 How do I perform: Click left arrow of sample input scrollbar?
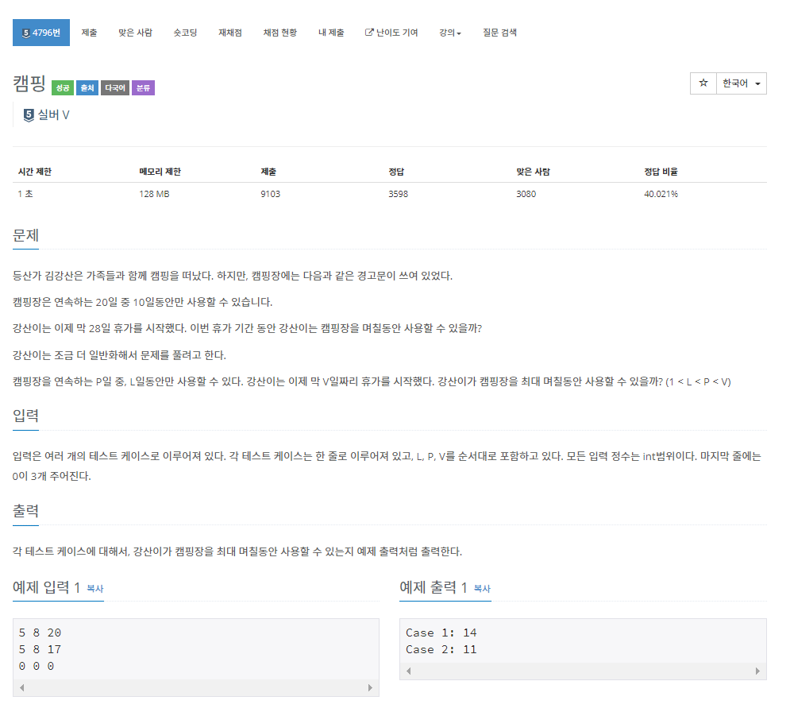tap(21, 688)
